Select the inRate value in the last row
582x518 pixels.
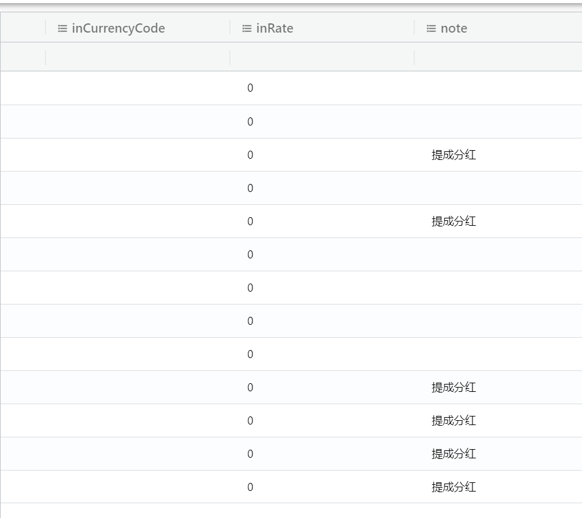coord(250,487)
